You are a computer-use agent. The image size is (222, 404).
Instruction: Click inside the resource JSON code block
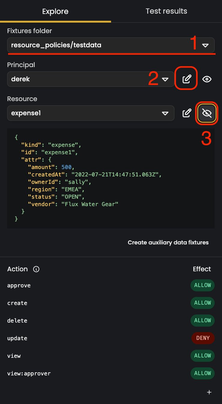[111, 178]
